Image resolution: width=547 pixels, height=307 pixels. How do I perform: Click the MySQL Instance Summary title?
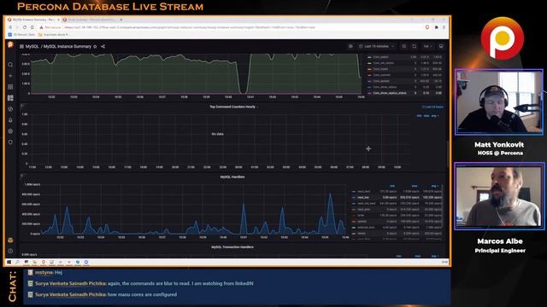click(68, 46)
